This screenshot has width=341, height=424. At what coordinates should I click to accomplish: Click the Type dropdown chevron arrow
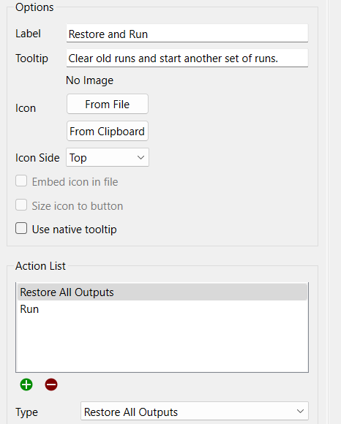click(300, 412)
